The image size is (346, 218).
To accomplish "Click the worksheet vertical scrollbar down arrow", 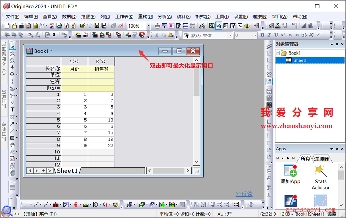I will [x=196, y=161].
